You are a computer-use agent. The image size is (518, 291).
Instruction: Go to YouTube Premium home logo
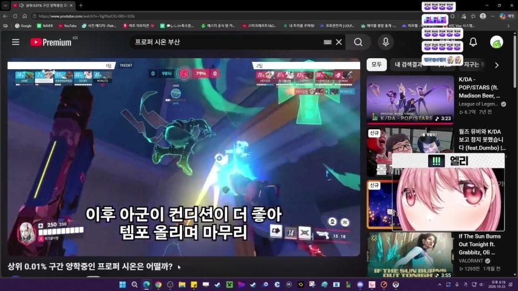(x=51, y=42)
